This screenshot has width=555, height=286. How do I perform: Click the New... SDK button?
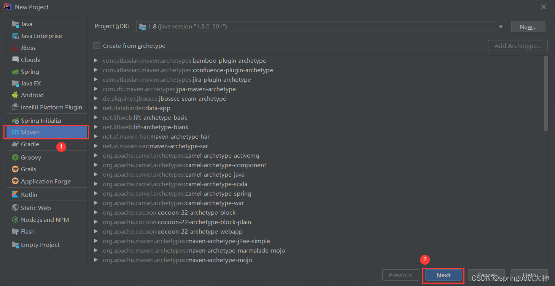click(x=528, y=27)
